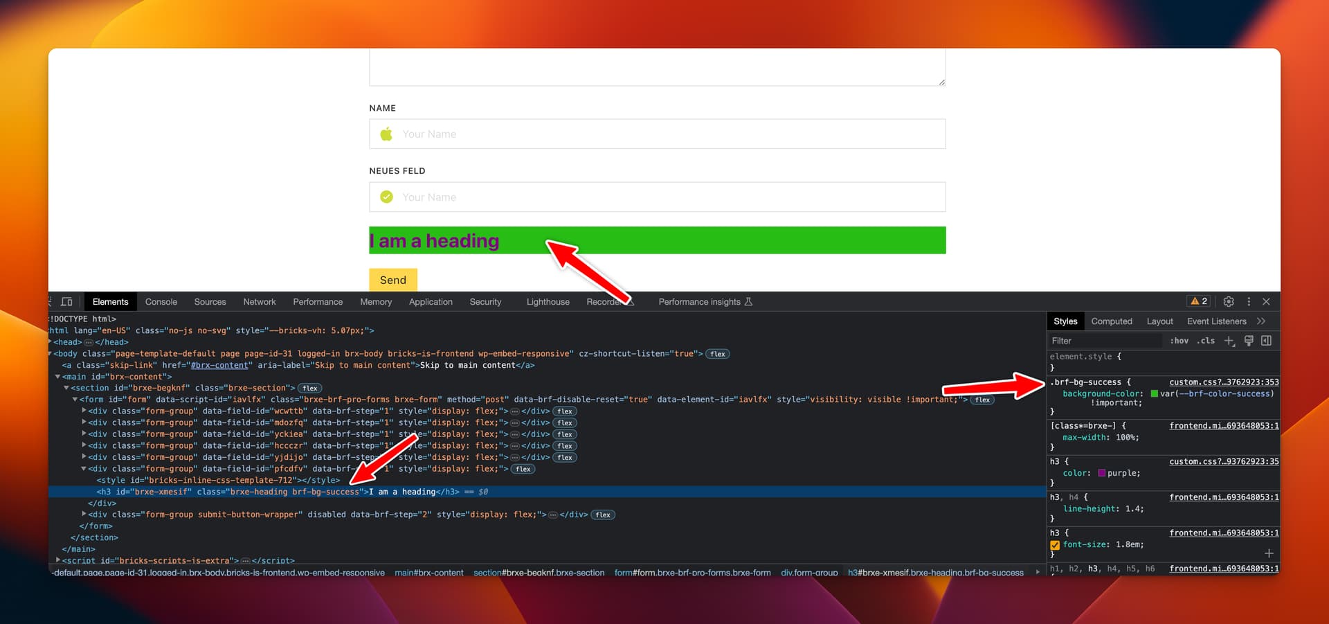The width and height of the screenshot is (1329, 624).
Task: Open the Performance insights tab
Action: (x=700, y=302)
